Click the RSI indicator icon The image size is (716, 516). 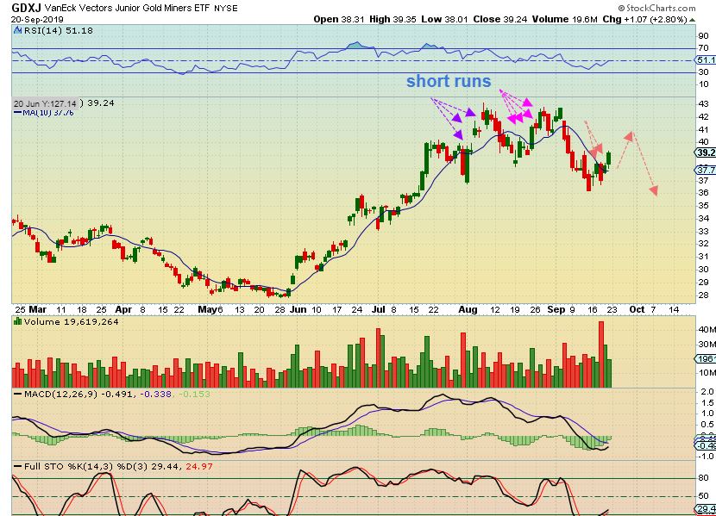click(17, 30)
